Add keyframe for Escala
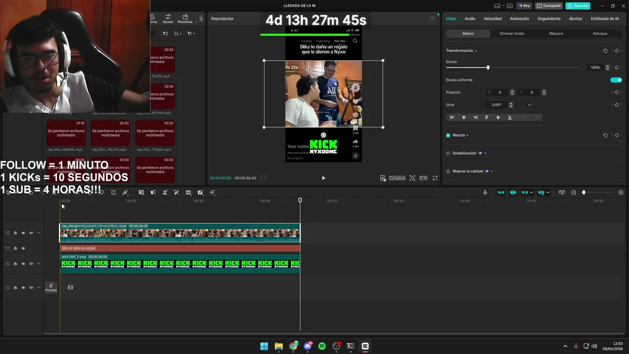This screenshot has width=629, height=354. (x=617, y=67)
